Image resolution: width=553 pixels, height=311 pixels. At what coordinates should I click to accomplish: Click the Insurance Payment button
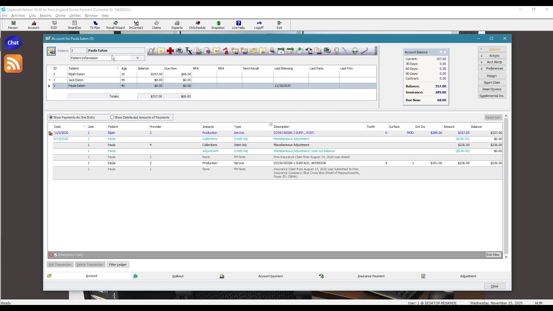pyautogui.click(x=371, y=276)
